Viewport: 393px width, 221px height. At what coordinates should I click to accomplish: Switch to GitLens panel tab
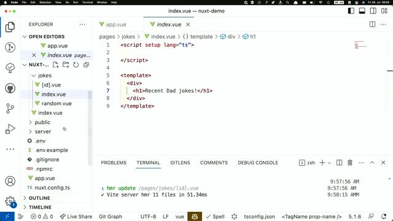tap(180, 163)
